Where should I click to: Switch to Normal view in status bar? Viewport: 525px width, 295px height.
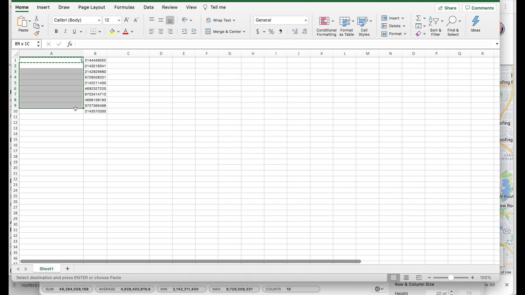pos(393,277)
